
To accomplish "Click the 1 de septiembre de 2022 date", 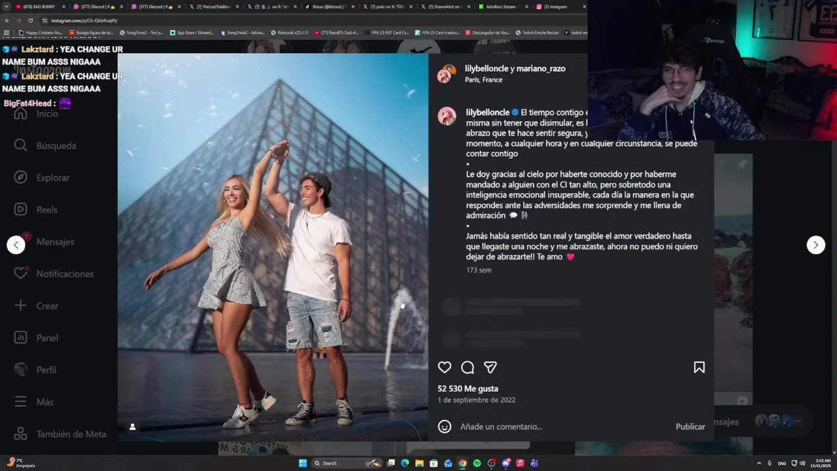I will point(477,400).
